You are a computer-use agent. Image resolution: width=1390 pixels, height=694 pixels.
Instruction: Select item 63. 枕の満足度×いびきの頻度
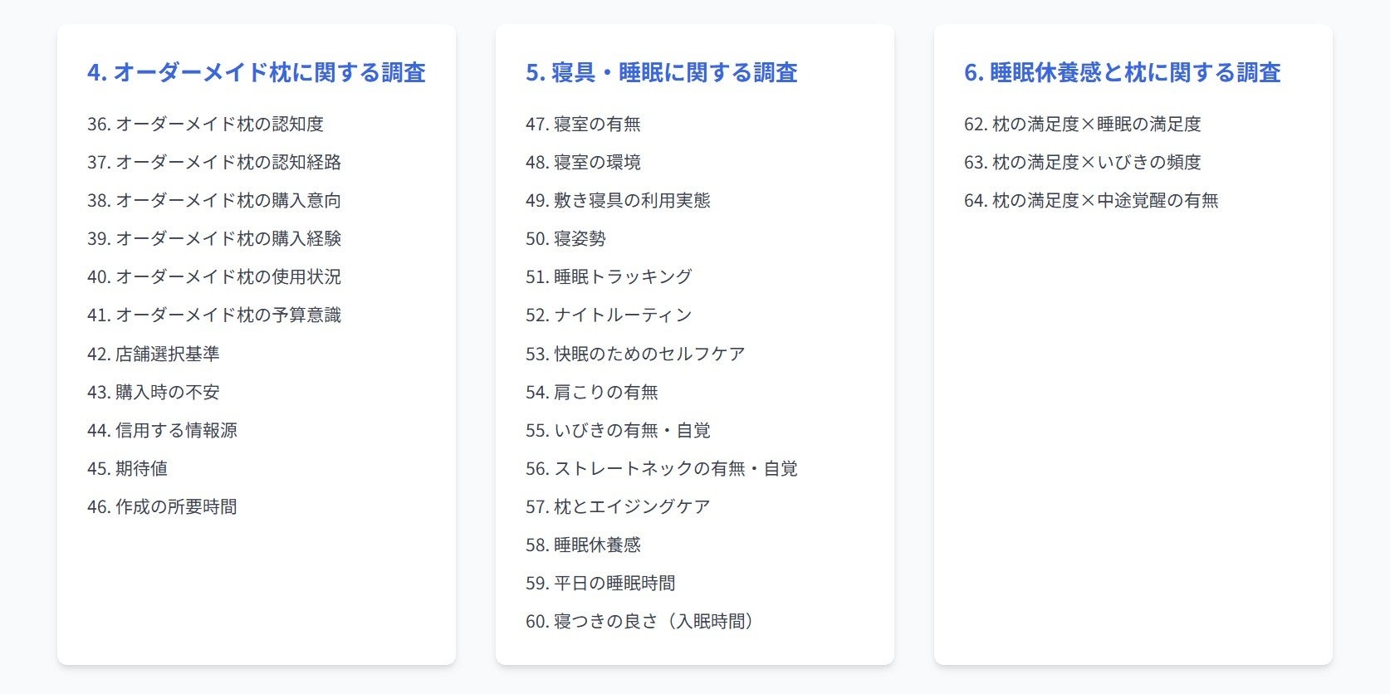tap(1083, 162)
